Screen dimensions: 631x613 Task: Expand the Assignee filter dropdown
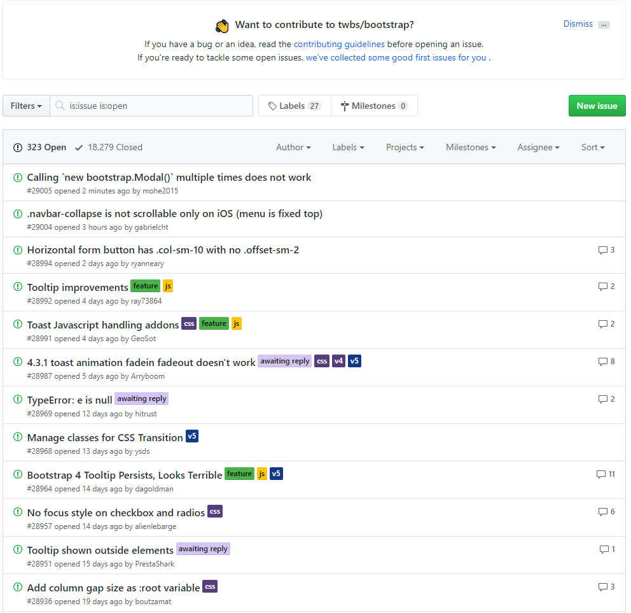pyautogui.click(x=538, y=148)
